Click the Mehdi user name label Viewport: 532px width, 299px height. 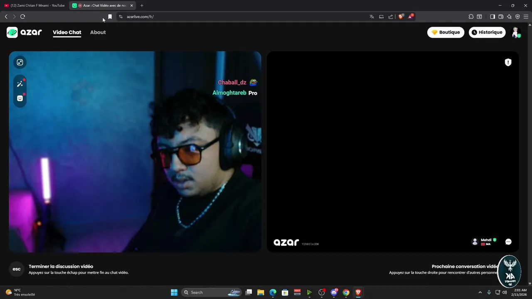[486, 240]
